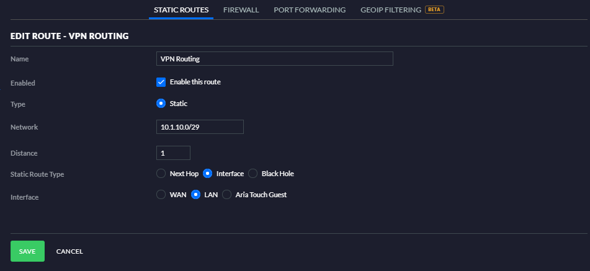Select Next Hop static route type
This screenshot has width=590, height=271.
(161, 174)
